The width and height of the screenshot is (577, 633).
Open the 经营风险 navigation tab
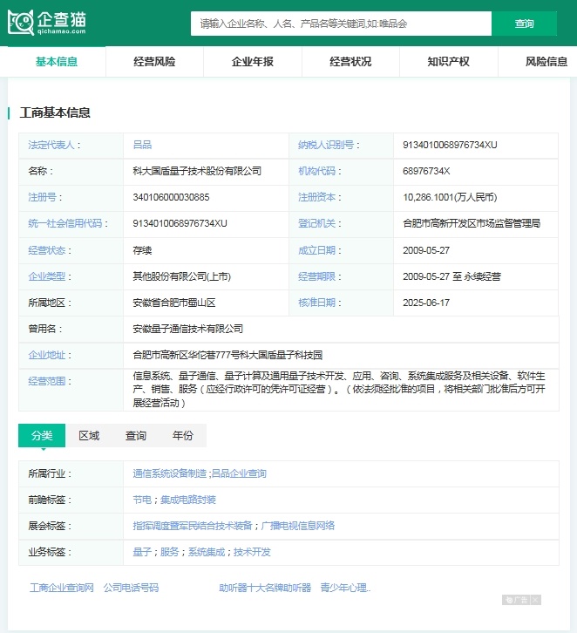click(x=154, y=62)
